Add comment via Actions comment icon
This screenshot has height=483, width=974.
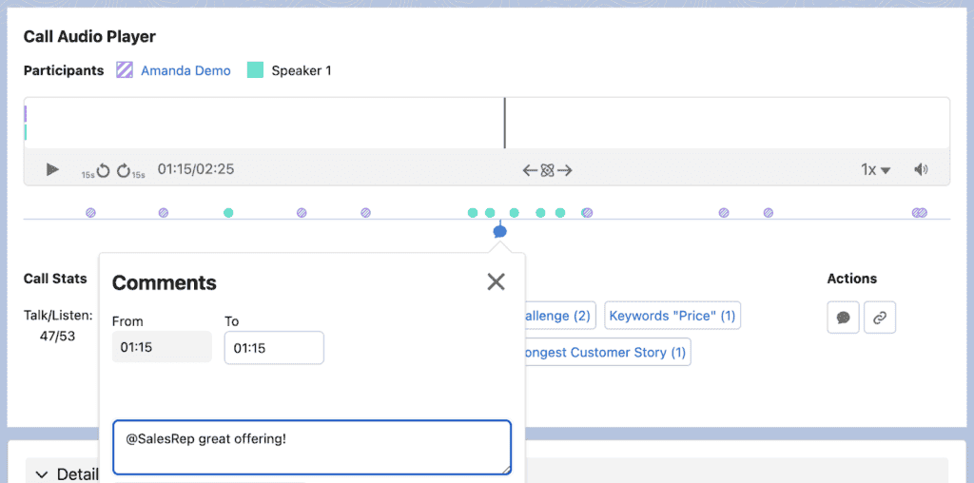click(x=843, y=318)
